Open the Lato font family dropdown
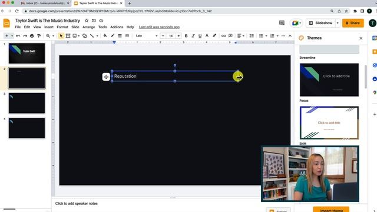The height and width of the screenshot is (212, 377). tap(147, 36)
